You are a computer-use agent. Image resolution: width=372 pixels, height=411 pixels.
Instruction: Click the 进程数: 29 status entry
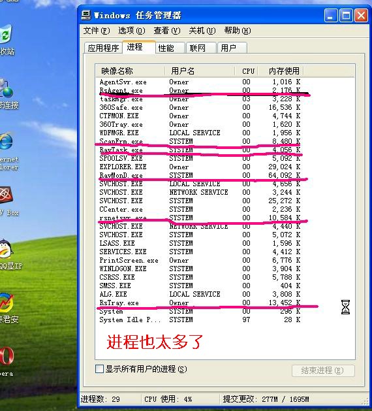(x=101, y=399)
